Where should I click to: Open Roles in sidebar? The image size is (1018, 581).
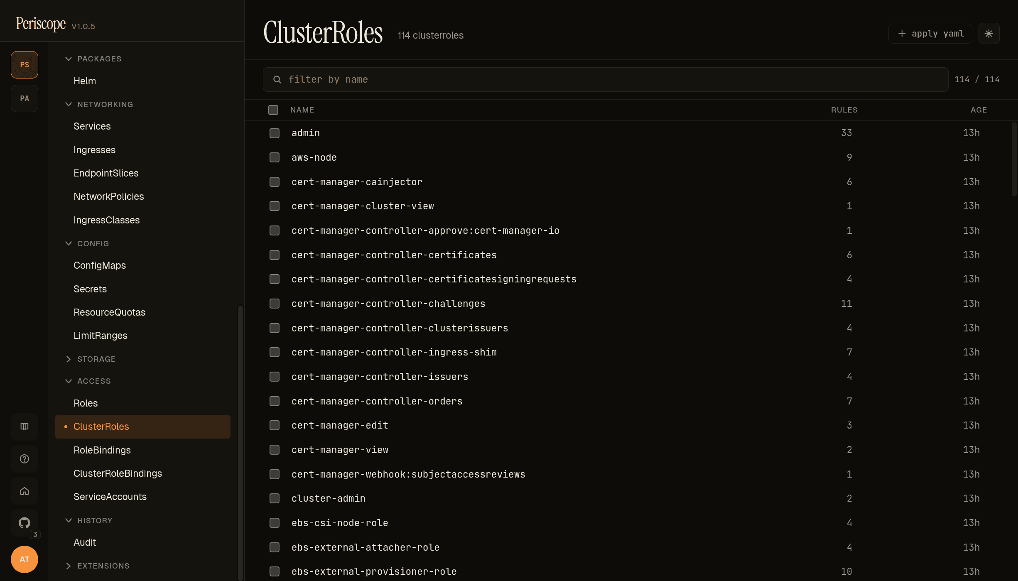(x=143, y=403)
